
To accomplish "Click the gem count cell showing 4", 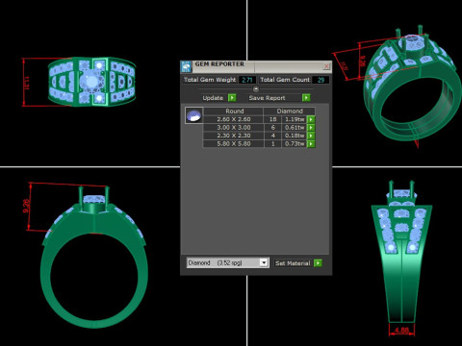I will tap(272, 136).
